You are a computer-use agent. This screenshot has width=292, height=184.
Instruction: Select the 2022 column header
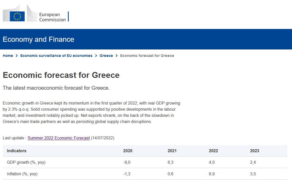click(x=213, y=151)
